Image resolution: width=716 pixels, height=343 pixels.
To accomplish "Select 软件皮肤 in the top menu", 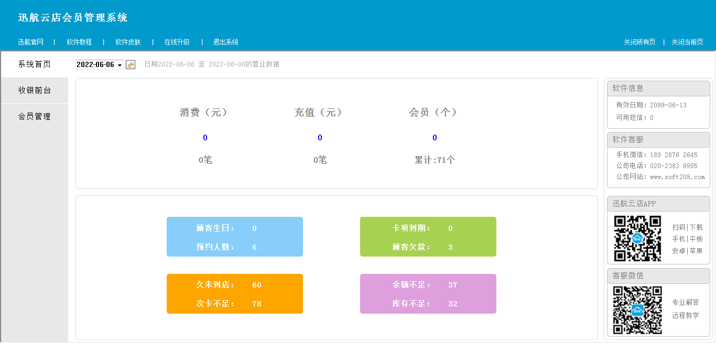I will pyautogui.click(x=128, y=42).
